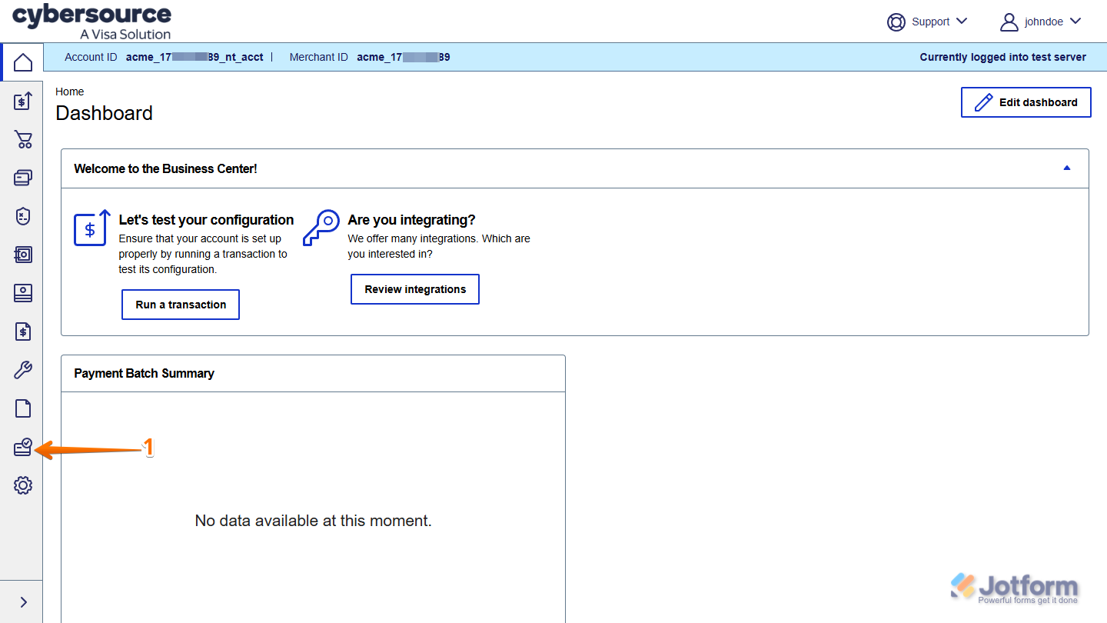Click Review integrations button
The image size is (1107, 623).
point(415,289)
